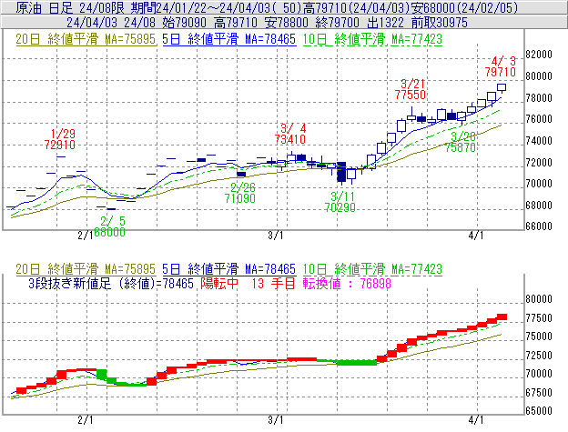
Task: Click the volume value 出1322
Action: (x=385, y=23)
